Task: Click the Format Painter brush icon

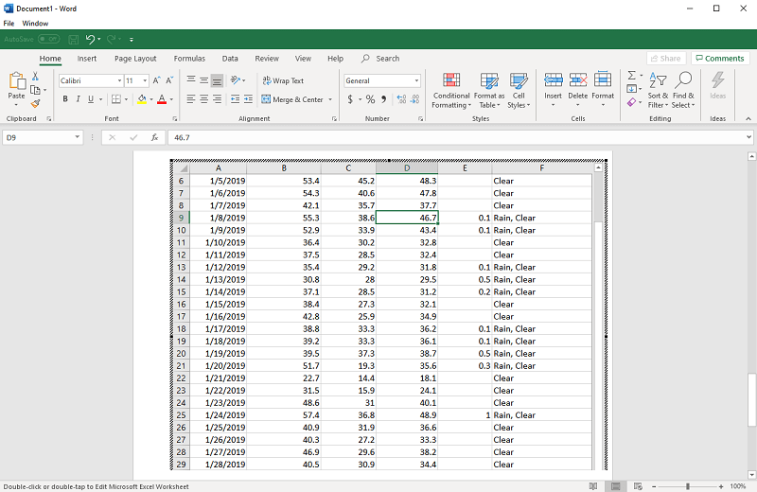Action: [x=35, y=104]
